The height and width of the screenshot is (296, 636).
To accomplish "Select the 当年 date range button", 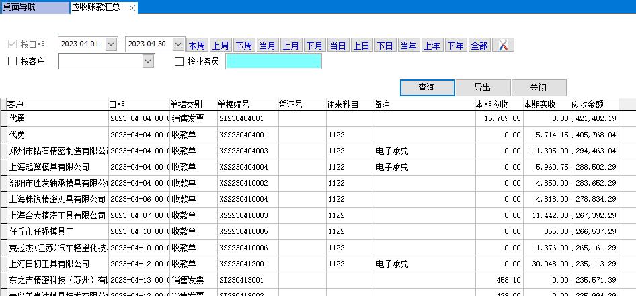I will 408,46.
